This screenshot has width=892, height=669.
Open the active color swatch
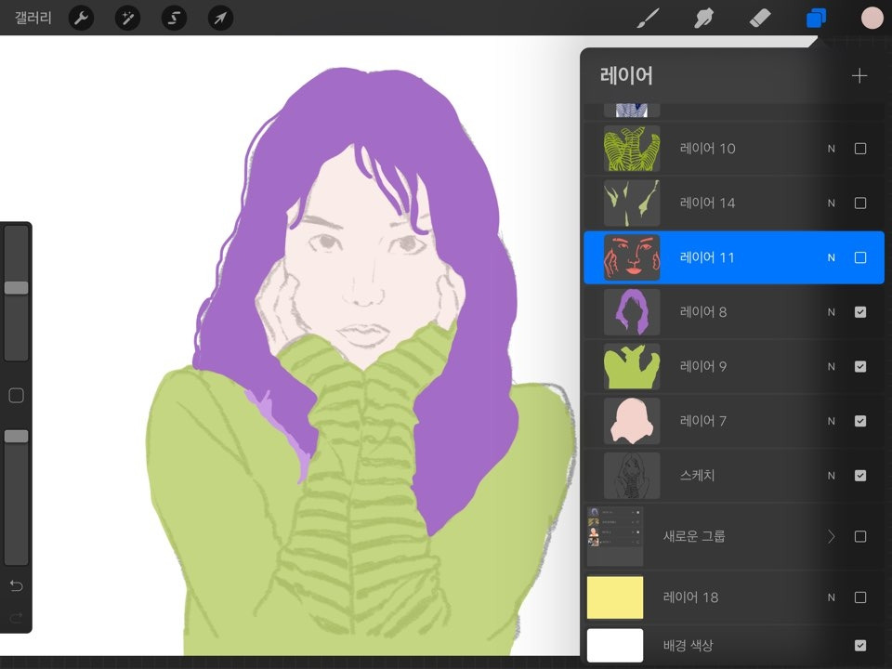tap(872, 17)
